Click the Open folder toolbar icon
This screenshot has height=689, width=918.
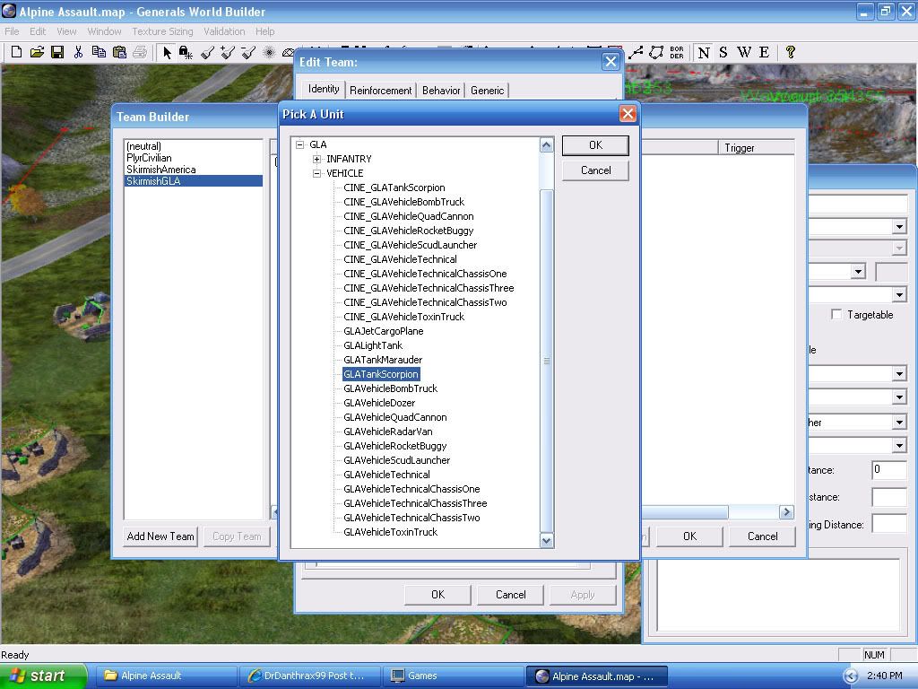tap(37, 52)
